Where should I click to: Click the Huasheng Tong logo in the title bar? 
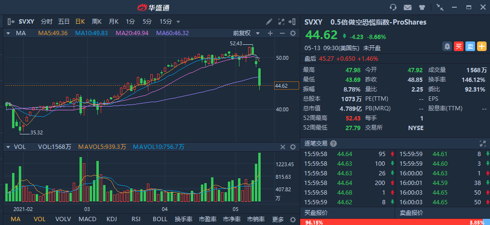pyautogui.click(x=153, y=7)
